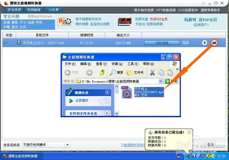Viewport: 229px width, 160px height.
Task: Open the output folder icon in task row
Action: tap(214, 43)
